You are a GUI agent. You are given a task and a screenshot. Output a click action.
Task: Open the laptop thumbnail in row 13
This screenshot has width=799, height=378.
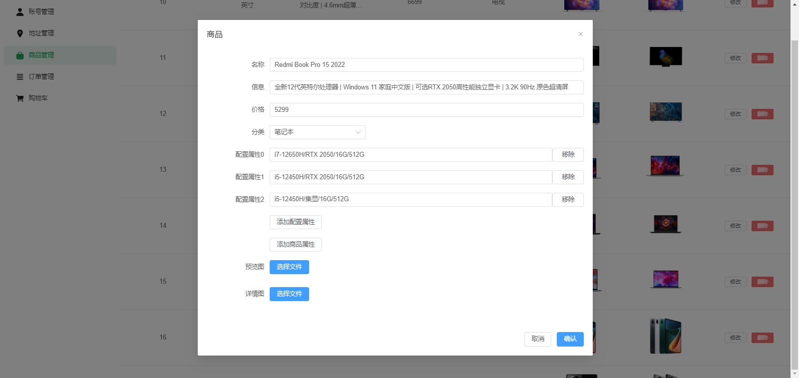click(666, 166)
